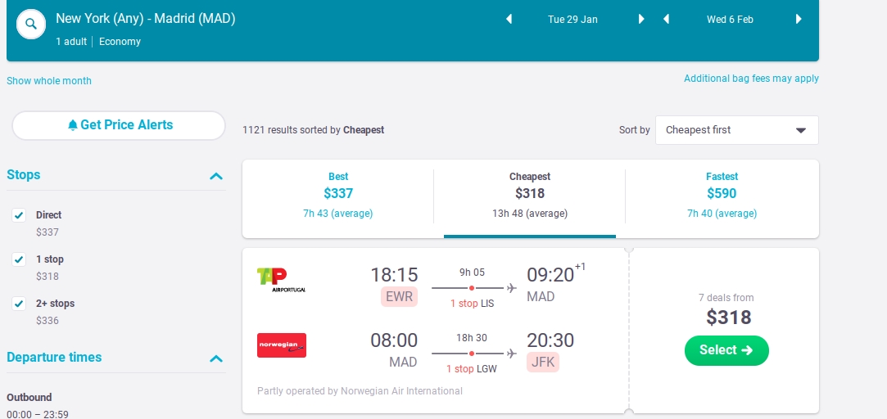Open the Cheapest first sort dropdown
Screen dimensions: 887x419
coord(736,130)
